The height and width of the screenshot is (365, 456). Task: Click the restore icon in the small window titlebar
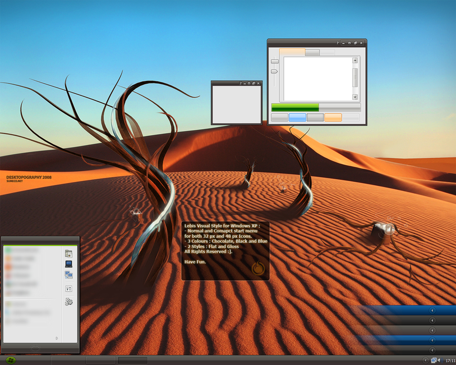254,83
